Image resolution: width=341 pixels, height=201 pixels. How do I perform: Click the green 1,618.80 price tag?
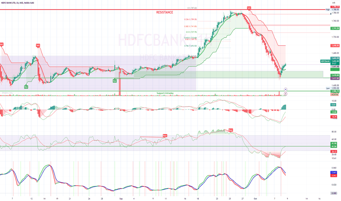[335, 75]
